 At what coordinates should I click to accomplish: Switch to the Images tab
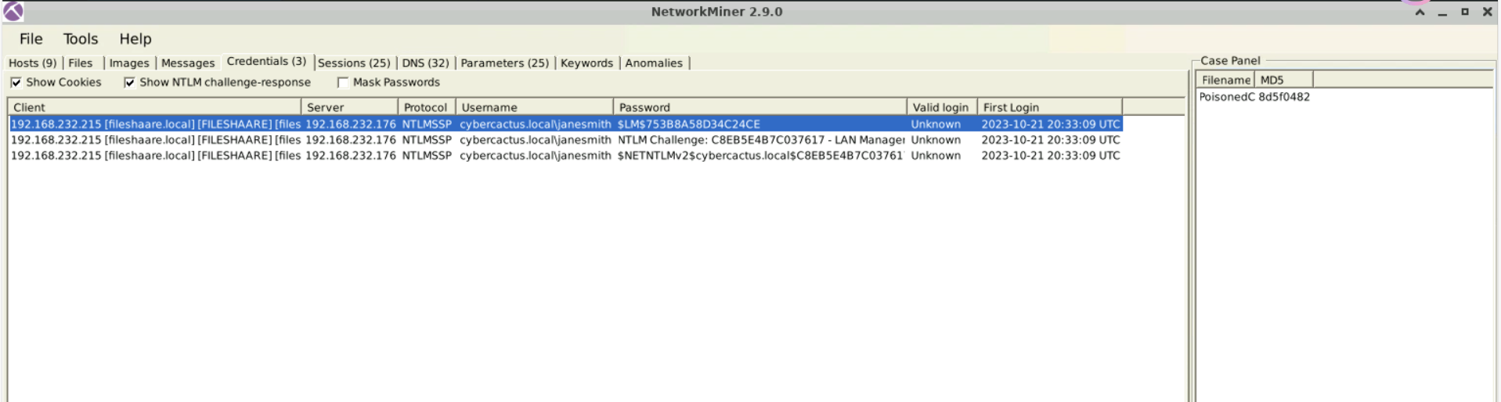coord(129,63)
